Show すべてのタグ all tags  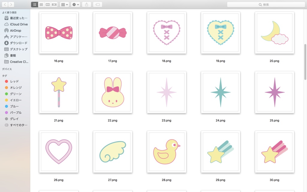[16, 125]
